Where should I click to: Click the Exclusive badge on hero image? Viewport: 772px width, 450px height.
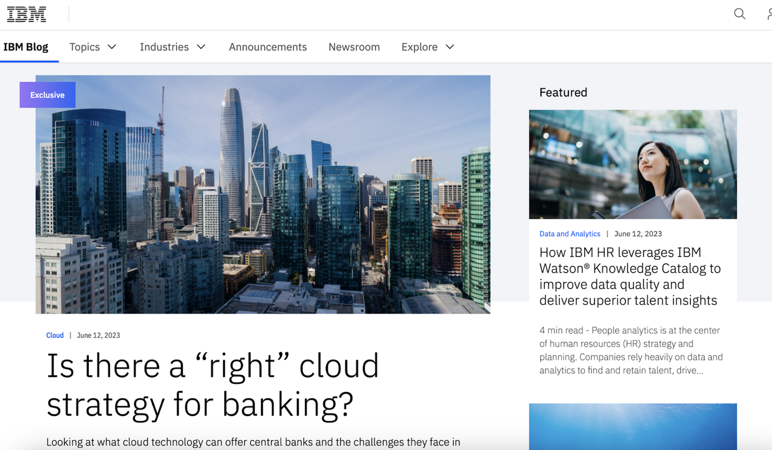click(47, 94)
